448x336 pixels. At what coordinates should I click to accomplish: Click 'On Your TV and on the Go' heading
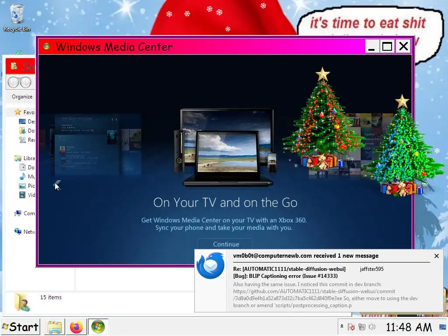coord(225,203)
